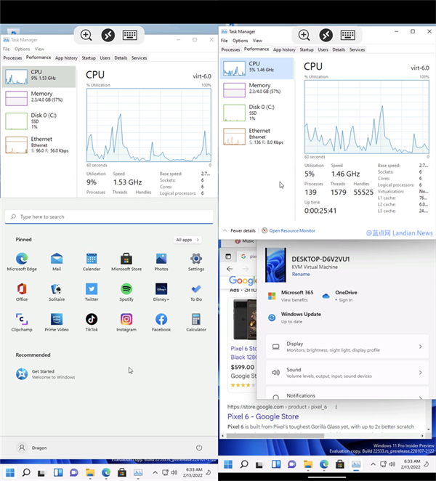Open the Spotify pinned app

126,292
